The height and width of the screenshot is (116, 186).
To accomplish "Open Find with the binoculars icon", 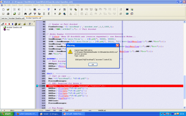I will [25, 14].
